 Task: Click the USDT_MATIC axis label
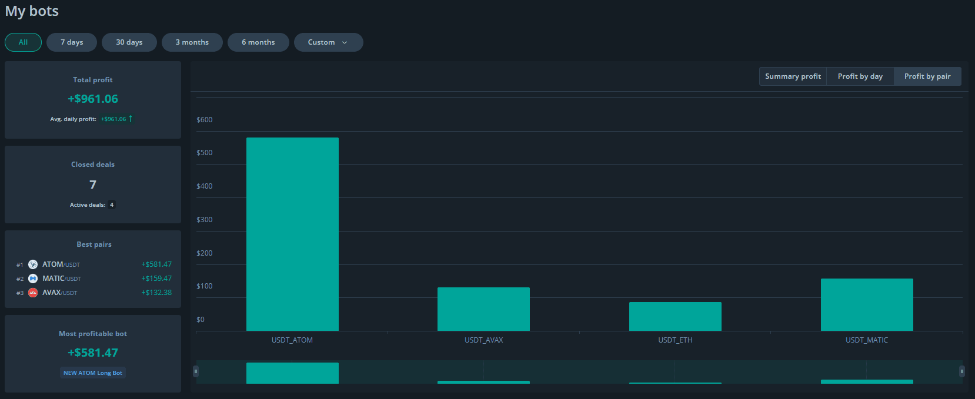pyautogui.click(x=867, y=340)
